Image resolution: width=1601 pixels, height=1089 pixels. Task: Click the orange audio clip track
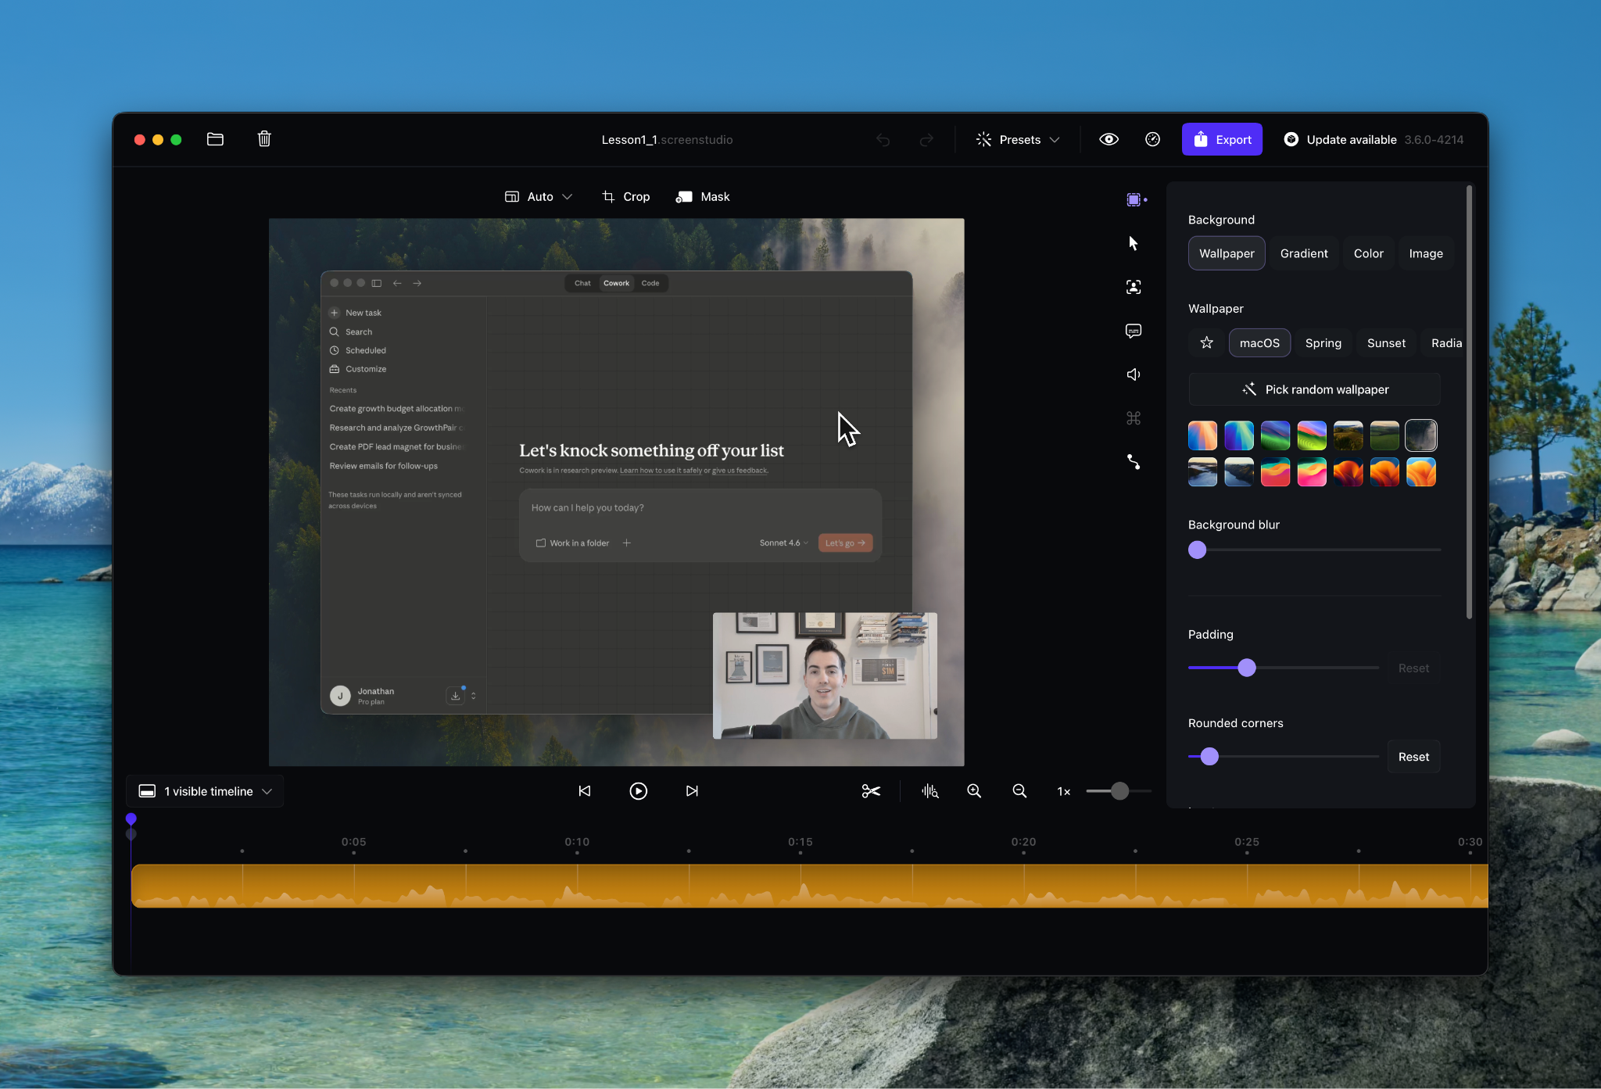pyautogui.click(x=809, y=886)
